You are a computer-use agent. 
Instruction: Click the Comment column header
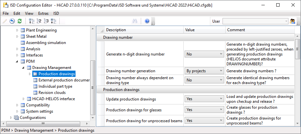pos(260,30)
